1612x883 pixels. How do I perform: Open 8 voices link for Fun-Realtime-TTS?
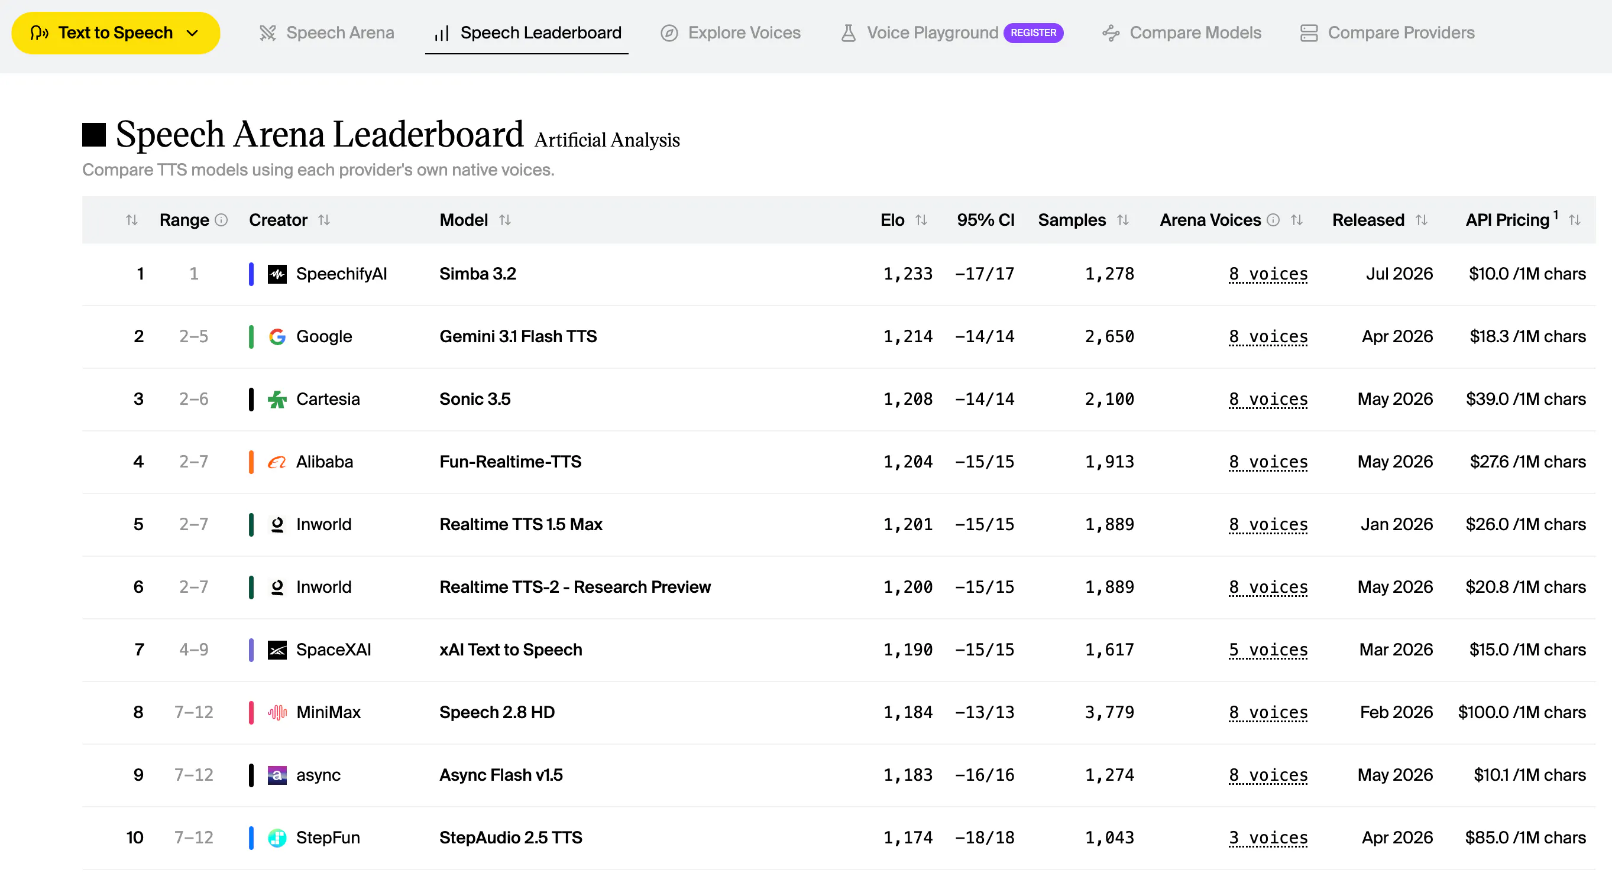(x=1268, y=462)
